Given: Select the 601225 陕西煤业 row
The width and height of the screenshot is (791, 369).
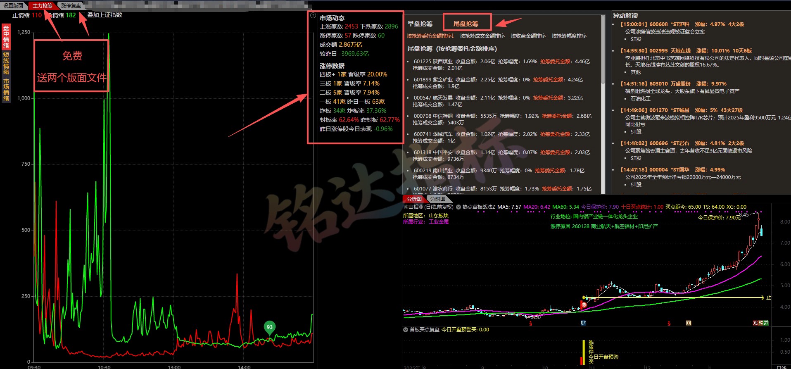Looking at the screenshot, I should click(x=501, y=65).
